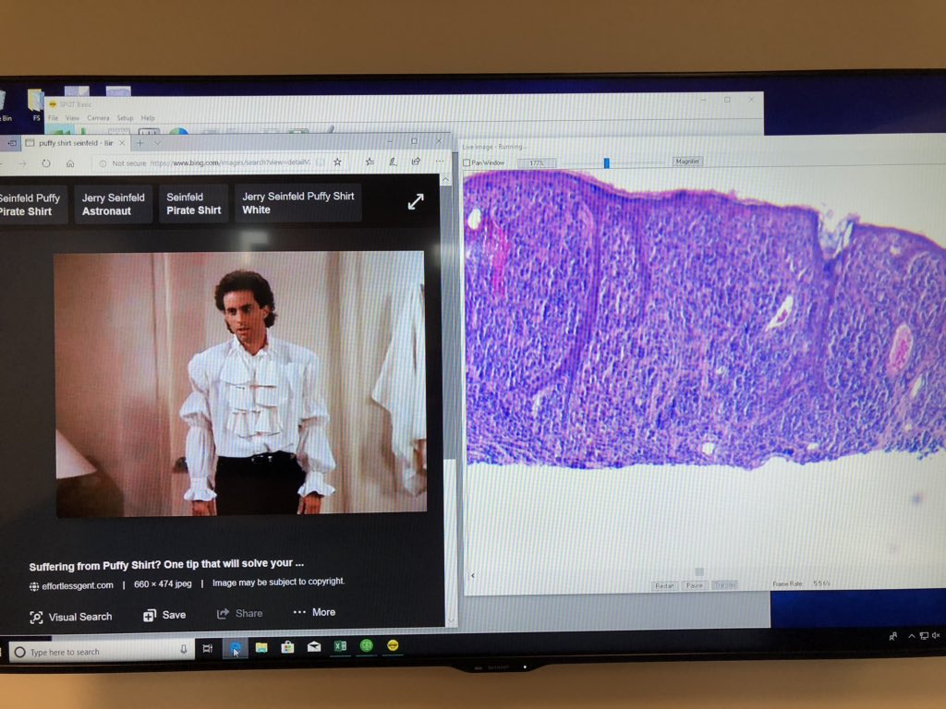Open the More options under the image

pyautogui.click(x=314, y=612)
